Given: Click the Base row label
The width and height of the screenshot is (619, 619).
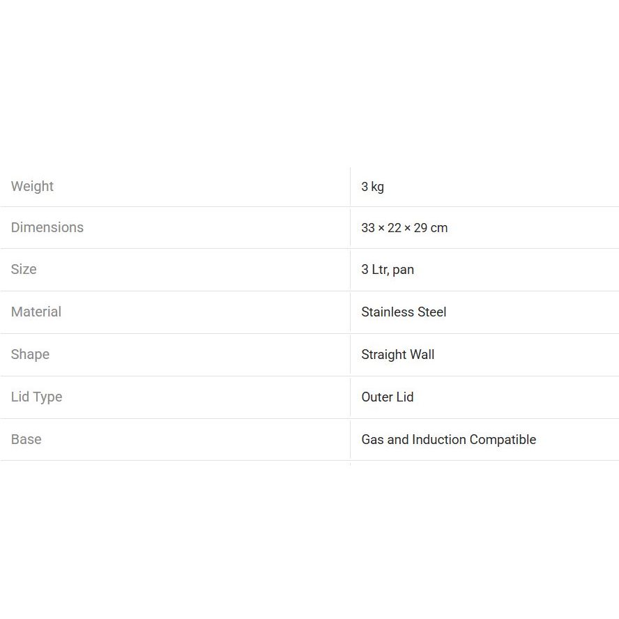Looking at the screenshot, I should pyautogui.click(x=26, y=439).
